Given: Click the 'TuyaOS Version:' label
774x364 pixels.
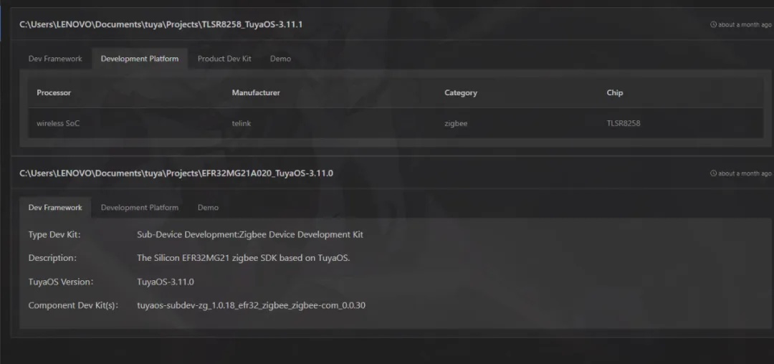Looking at the screenshot, I should coord(61,282).
